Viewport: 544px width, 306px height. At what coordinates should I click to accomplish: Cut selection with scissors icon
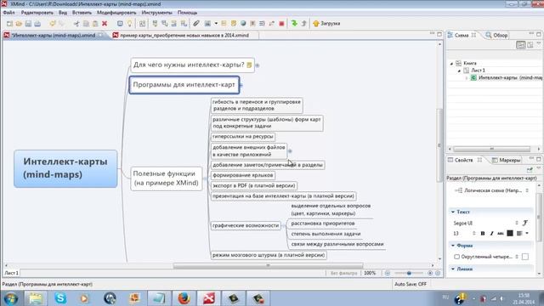76,24
